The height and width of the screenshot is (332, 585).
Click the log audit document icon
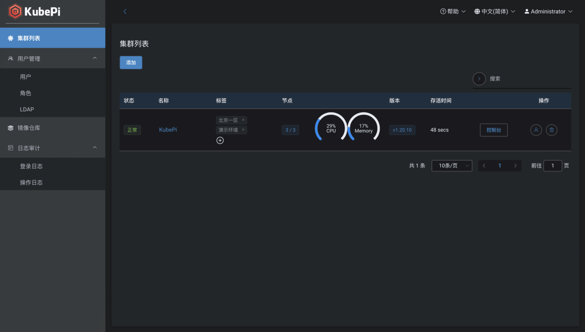click(x=11, y=148)
